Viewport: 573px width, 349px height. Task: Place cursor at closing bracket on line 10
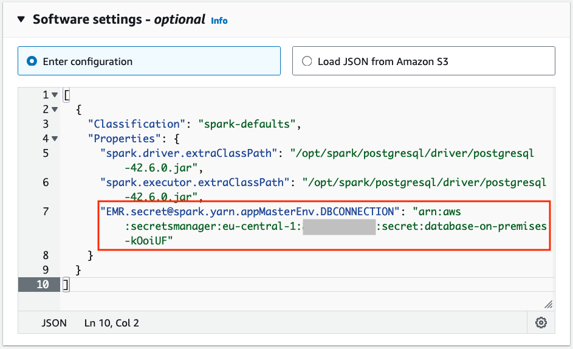[66, 284]
